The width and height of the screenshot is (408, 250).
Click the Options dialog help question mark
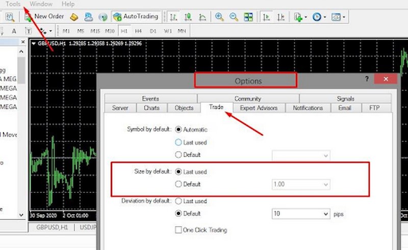pos(367,79)
